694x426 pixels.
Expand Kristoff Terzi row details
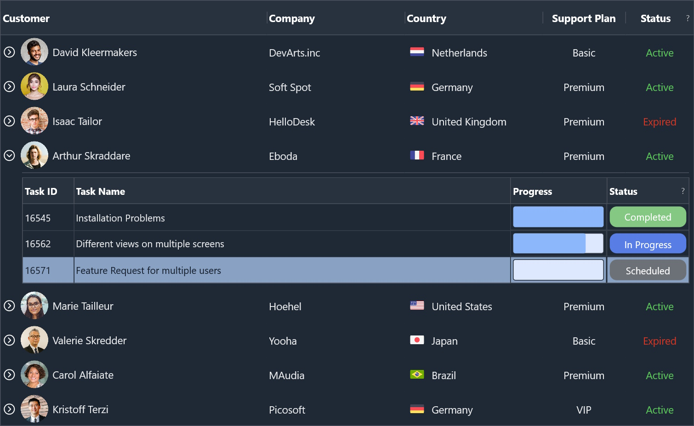tap(10, 409)
